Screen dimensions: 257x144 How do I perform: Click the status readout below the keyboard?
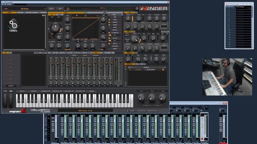(x=85, y=110)
